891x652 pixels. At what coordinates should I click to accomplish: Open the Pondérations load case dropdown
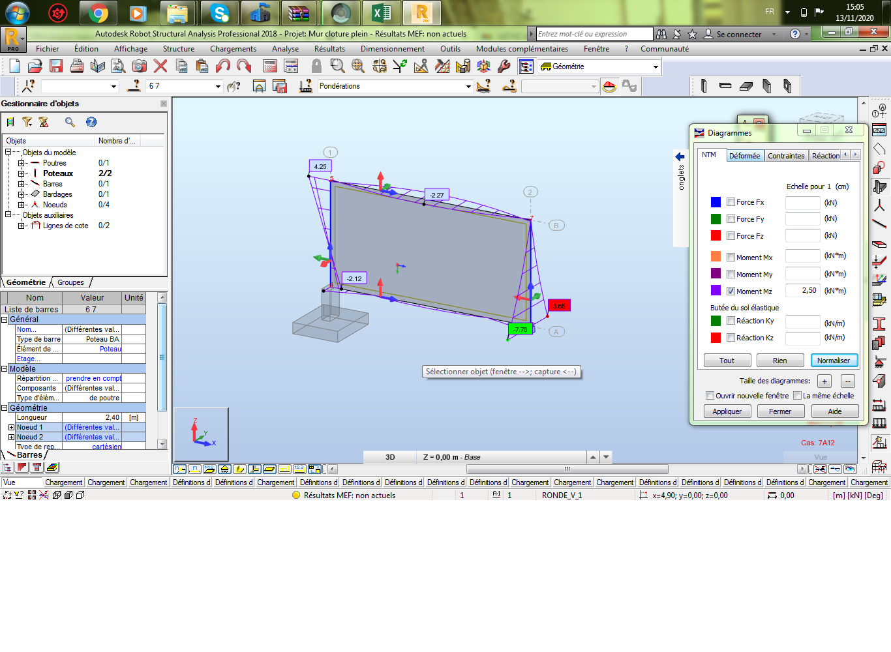(x=468, y=86)
